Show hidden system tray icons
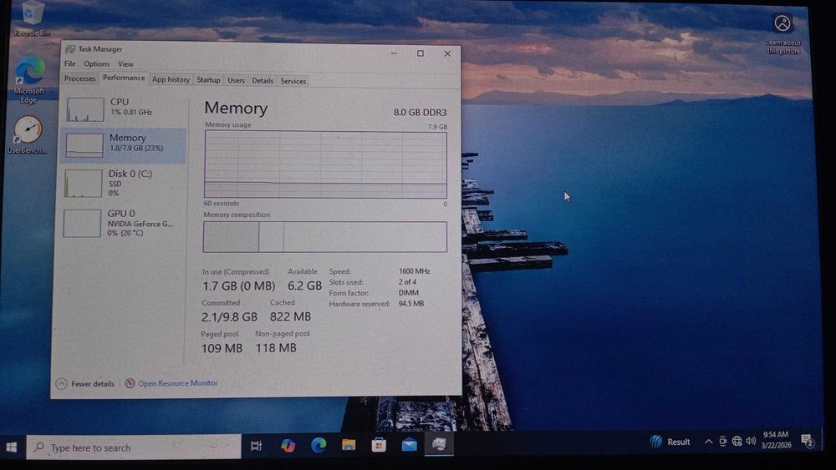The height and width of the screenshot is (470, 836). 708,442
